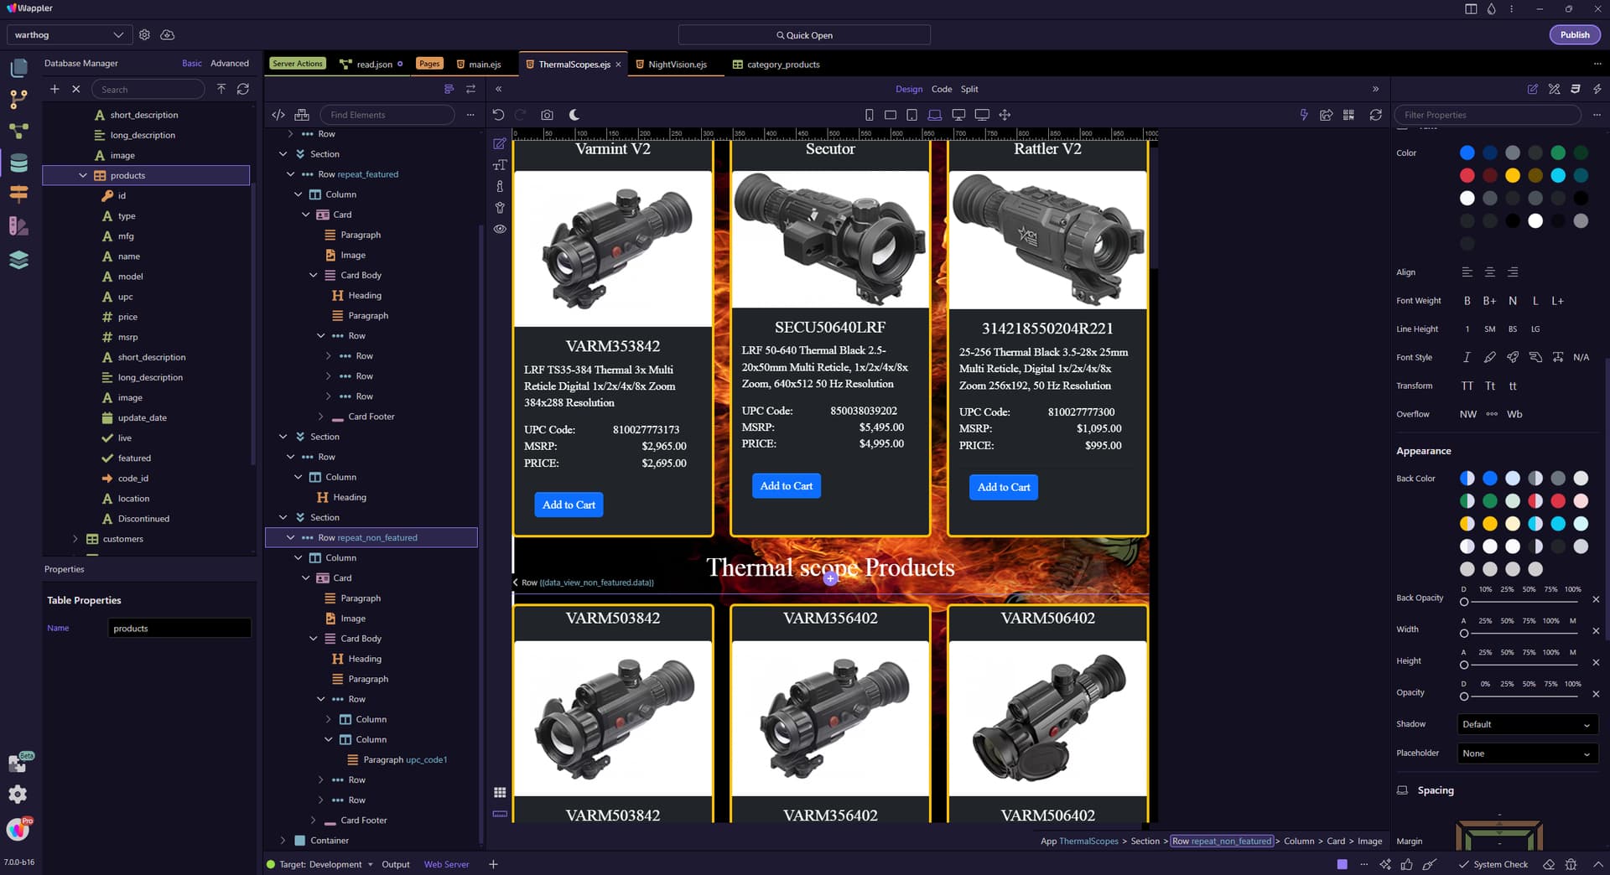Click the Filter Properties input field
The width and height of the screenshot is (1610, 875).
[1487, 115]
